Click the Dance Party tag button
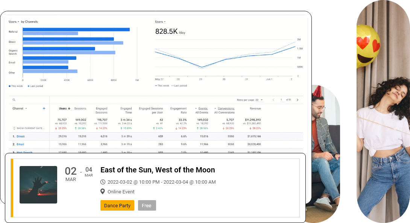 click(x=117, y=205)
